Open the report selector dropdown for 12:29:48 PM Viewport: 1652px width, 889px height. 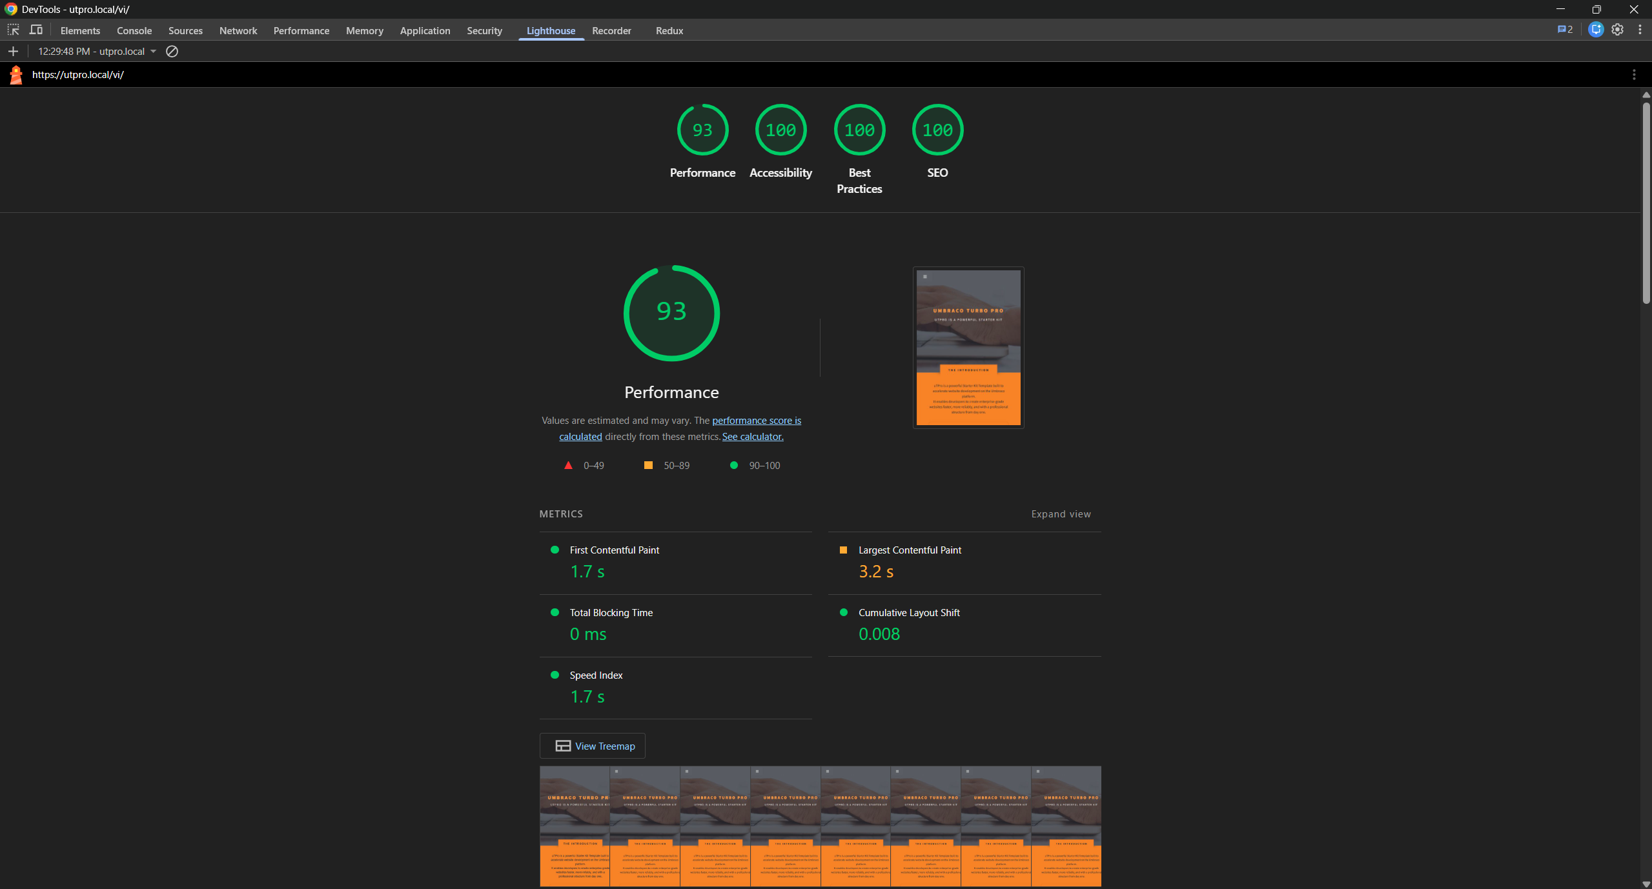(97, 52)
